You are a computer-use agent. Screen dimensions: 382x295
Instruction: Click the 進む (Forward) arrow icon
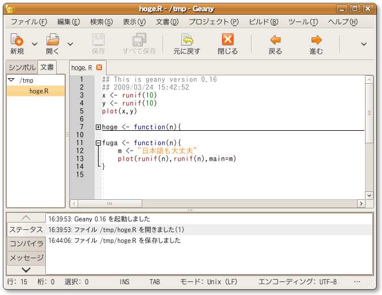pos(316,40)
